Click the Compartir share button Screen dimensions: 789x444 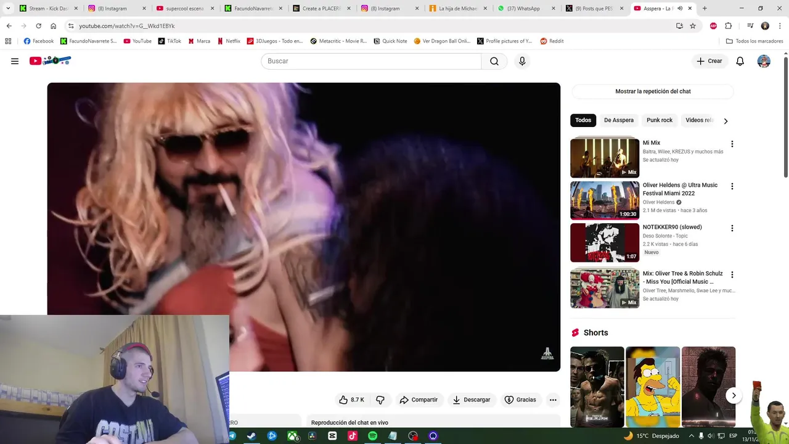pos(419,400)
